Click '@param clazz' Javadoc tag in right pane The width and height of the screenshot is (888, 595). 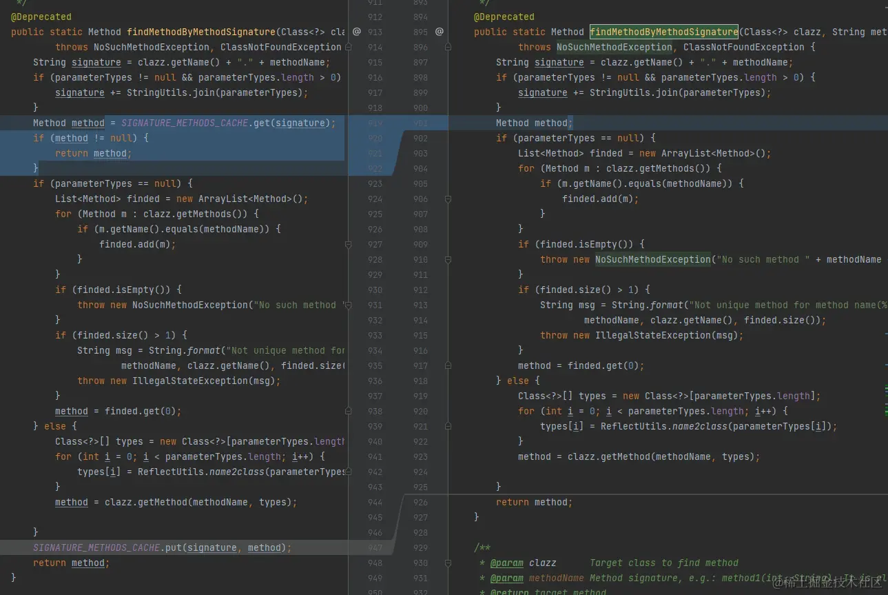(x=524, y=563)
